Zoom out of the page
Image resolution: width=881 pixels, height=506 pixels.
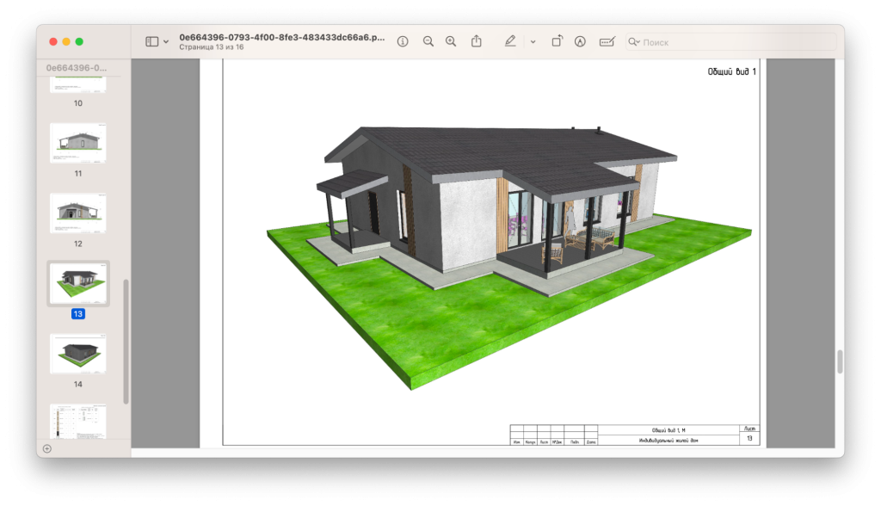tap(428, 41)
